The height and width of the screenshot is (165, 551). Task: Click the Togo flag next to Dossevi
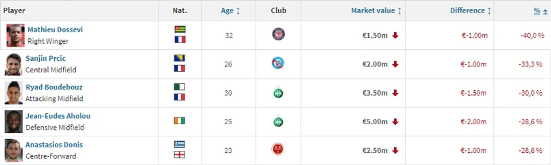[x=180, y=29]
